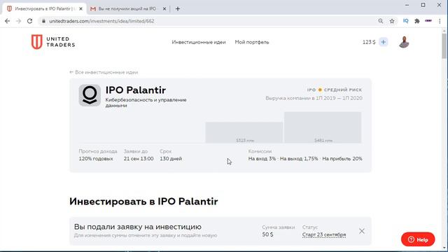448x252 pixels.
Task: Click the United Traders logo
Action: tap(53, 42)
